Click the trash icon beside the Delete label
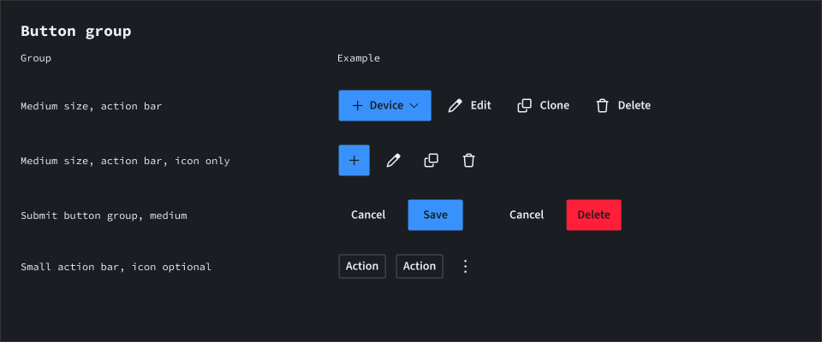 tap(603, 106)
